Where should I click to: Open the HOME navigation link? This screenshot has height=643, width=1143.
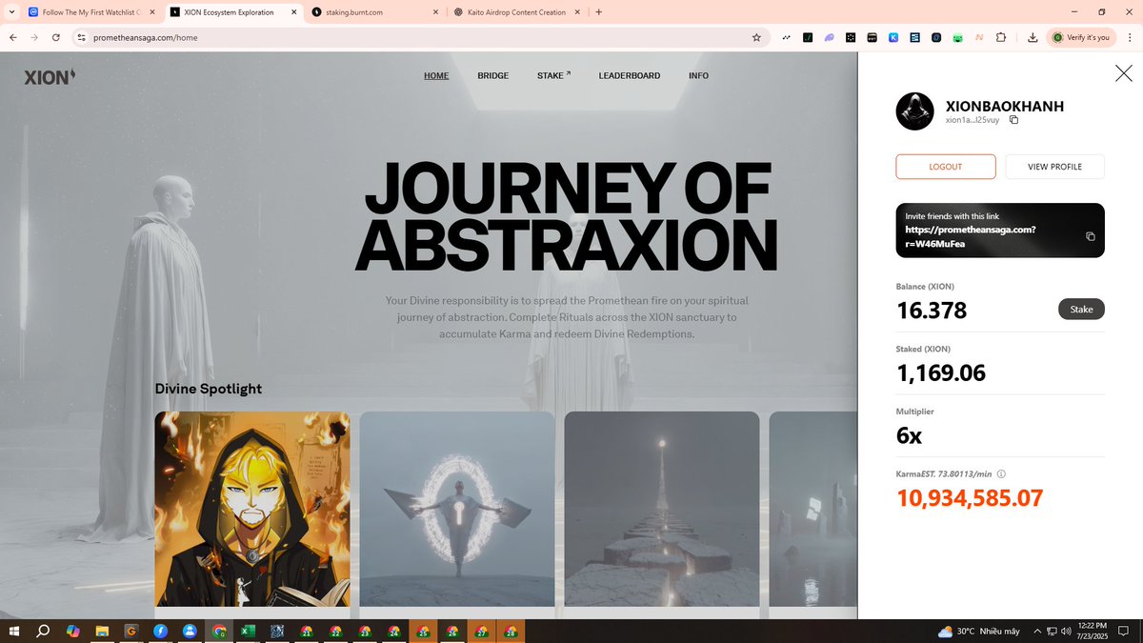pos(436,76)
